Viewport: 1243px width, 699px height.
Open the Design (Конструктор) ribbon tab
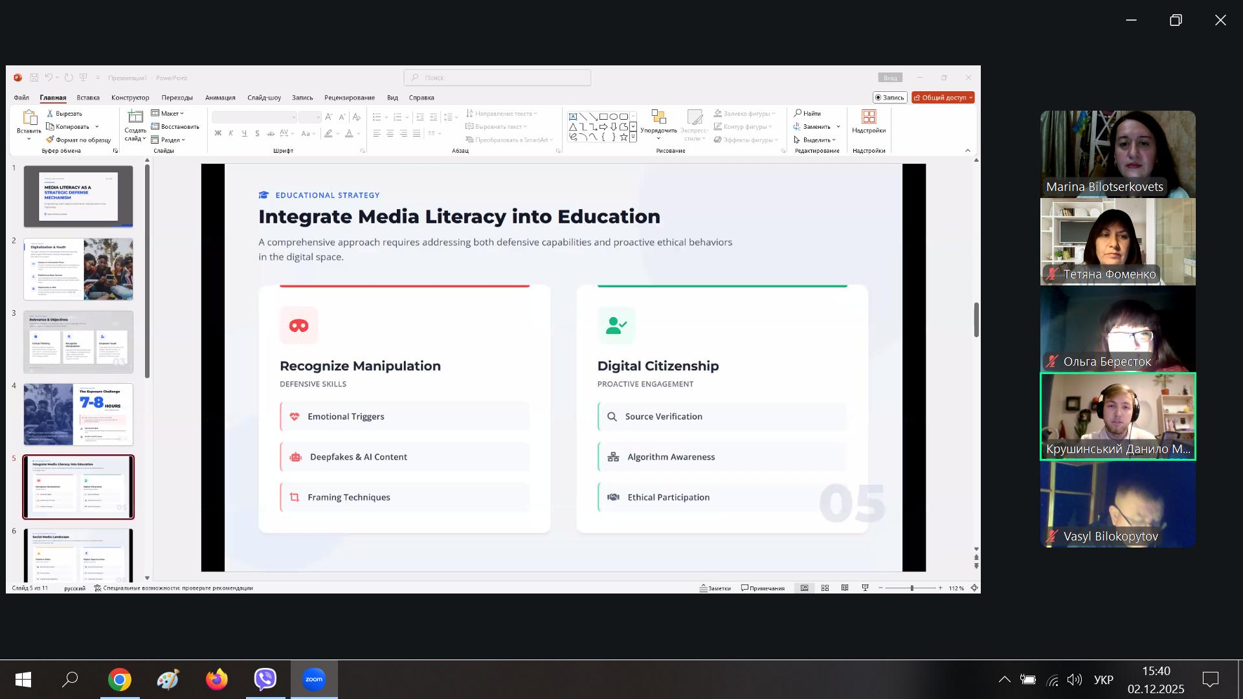130,98
